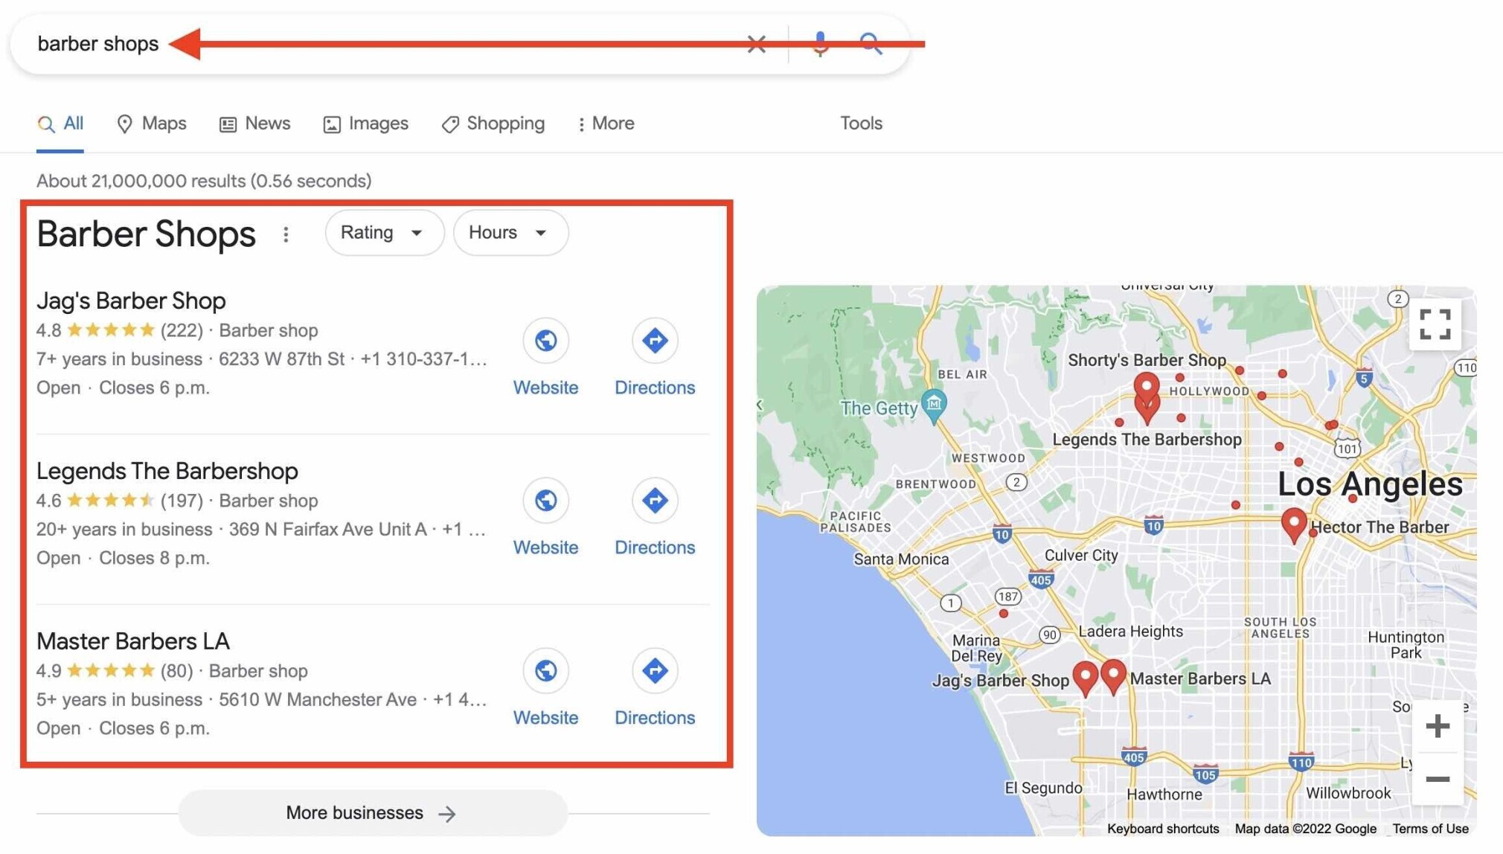
Task: Start voice search with microphone icon
Action: (820, 44)
